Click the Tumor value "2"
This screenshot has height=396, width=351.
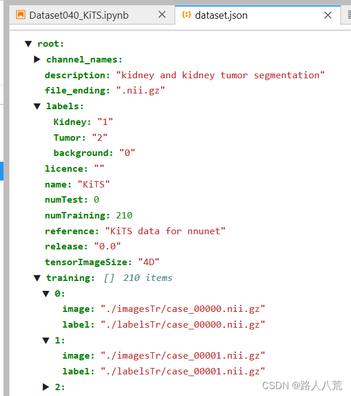pos(99,138)
